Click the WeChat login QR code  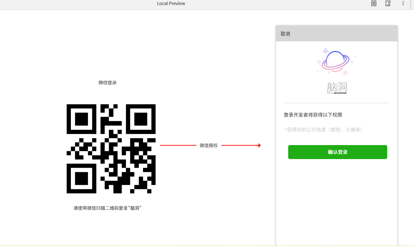[x=111, y=149]
